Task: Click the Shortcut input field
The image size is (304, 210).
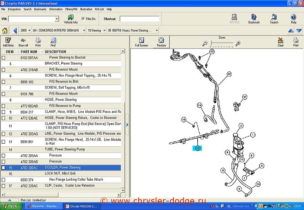Action: click(139, 19)
